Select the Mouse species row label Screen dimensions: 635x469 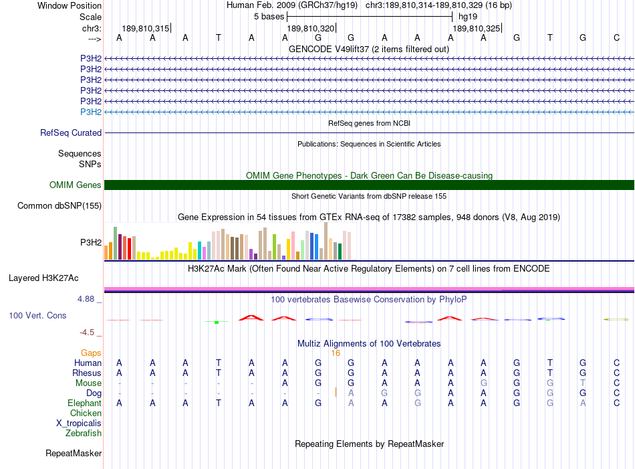click(88, 383)
